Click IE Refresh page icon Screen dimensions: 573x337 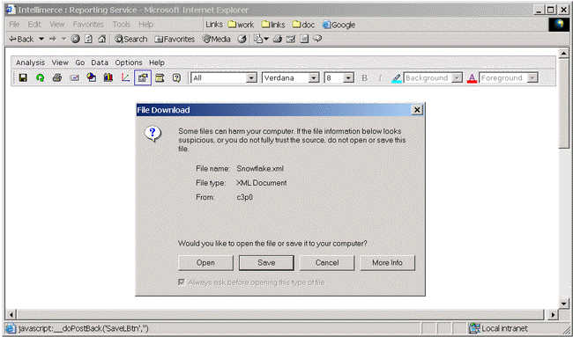88,39
